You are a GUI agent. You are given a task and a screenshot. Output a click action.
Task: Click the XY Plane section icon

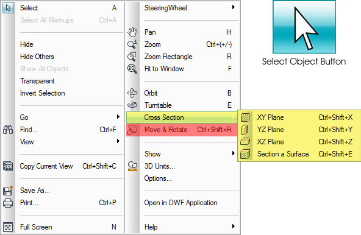coord(245,118)
